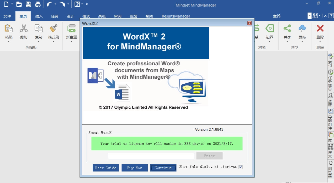Screen dimensions: 334x183
Task: Click the Enter button in WordX2 dialog
Action: (x=209, y=156)
